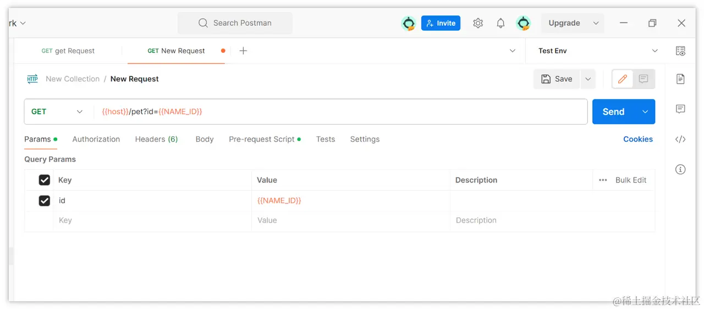
Task: Open the settings gear icon
Action: coord(478,23)
